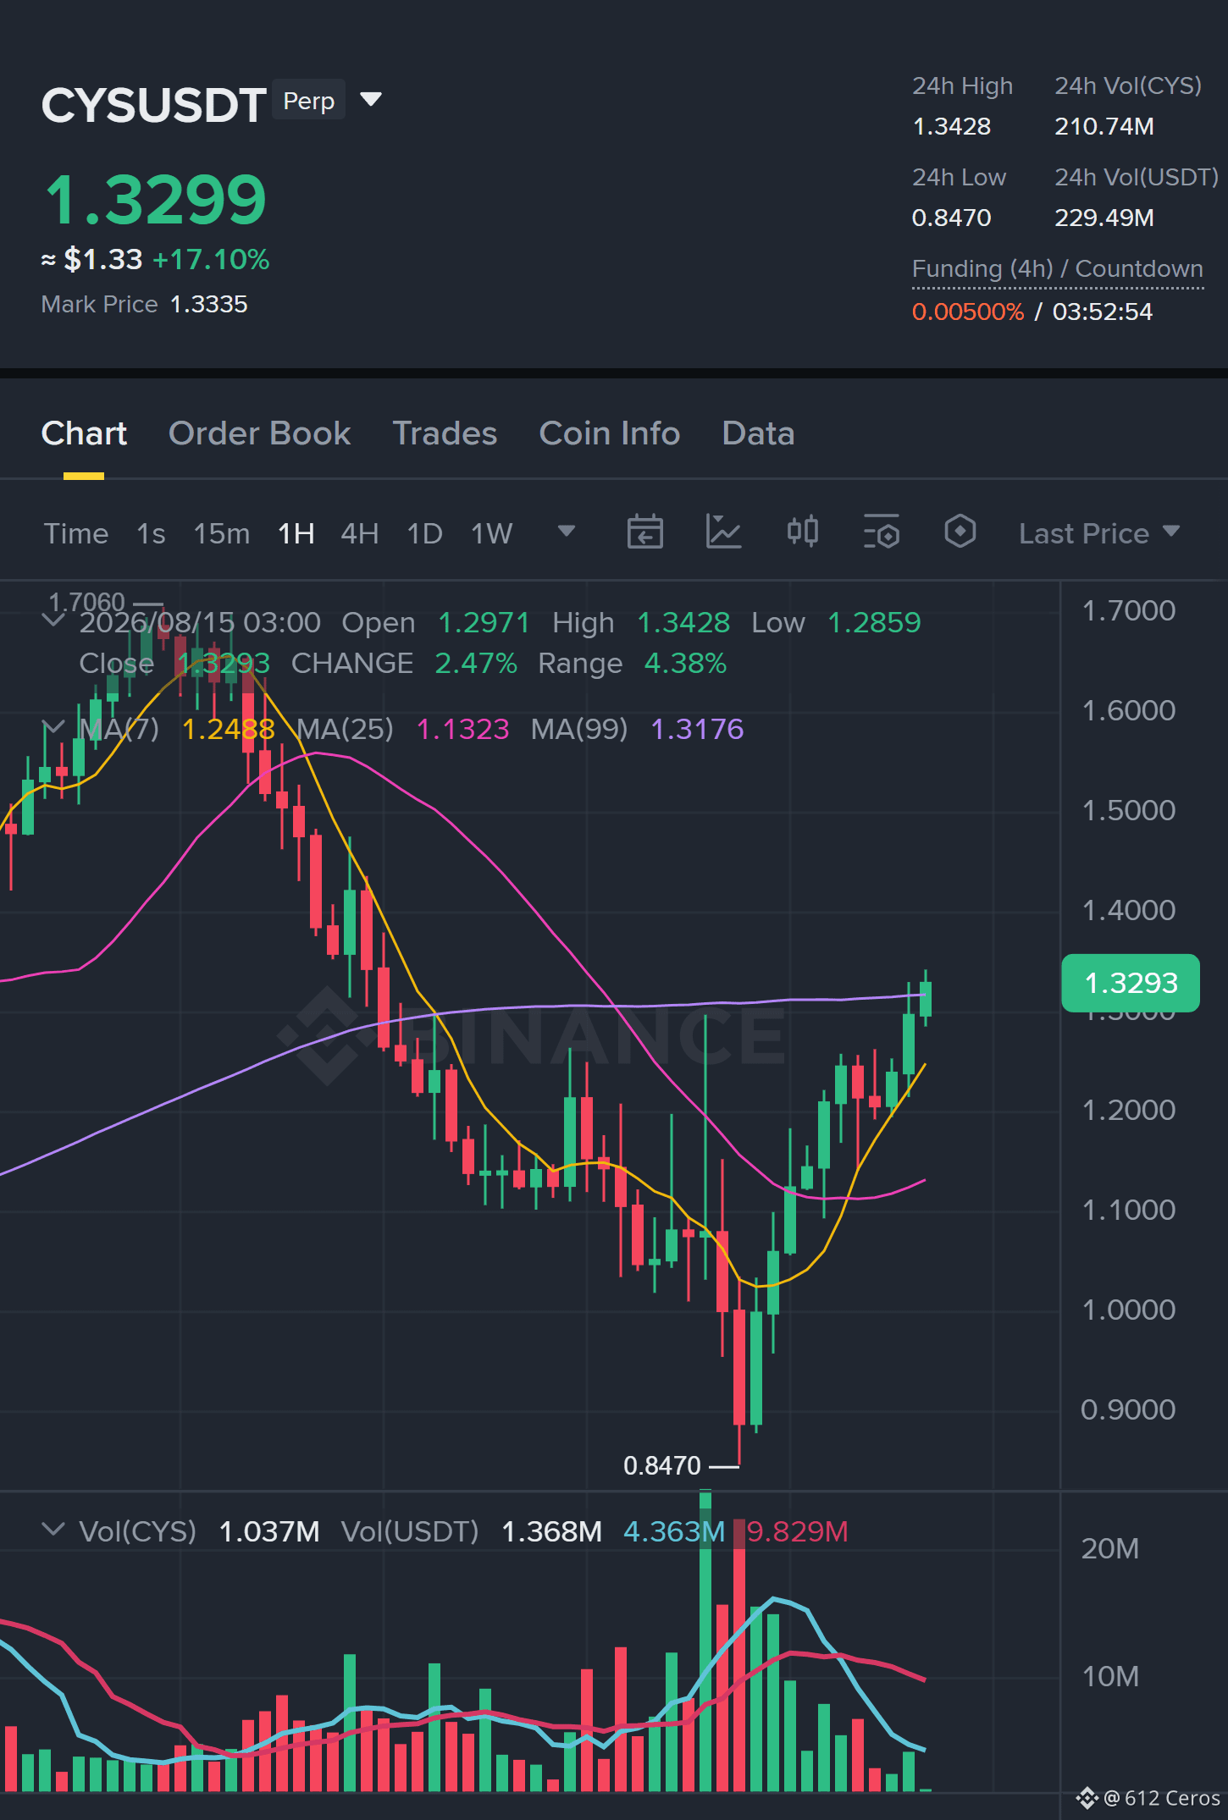Viewport: 1228px width, 1820px height.
Task: Click the MA(25) value 1.1323
Action: (x=463, y=729)
